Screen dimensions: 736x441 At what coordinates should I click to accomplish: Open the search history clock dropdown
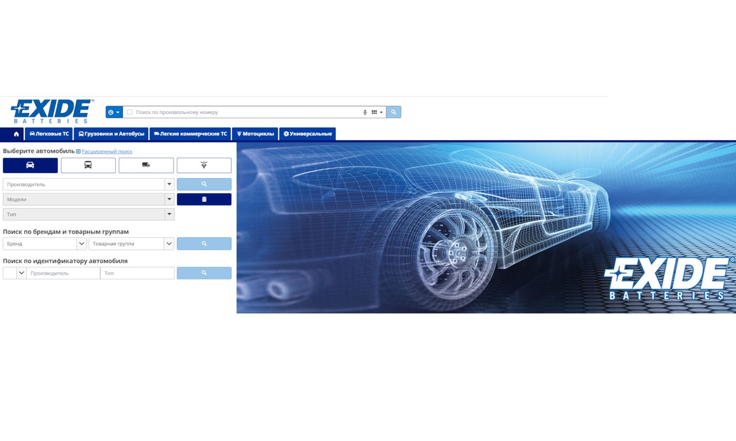click(114, 112)
